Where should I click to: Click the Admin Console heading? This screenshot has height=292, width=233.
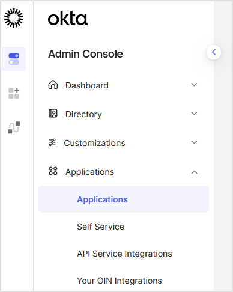coord(85,54)
